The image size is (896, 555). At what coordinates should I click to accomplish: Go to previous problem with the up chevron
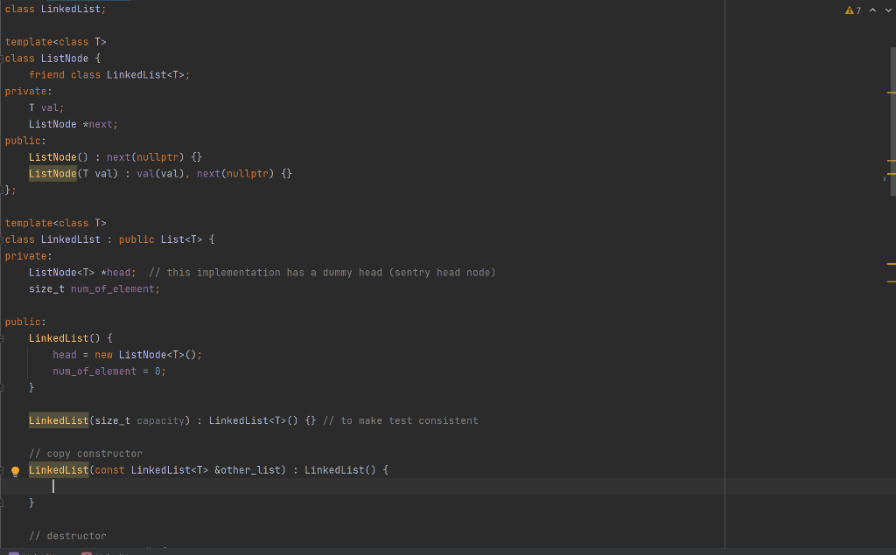(x=872, y=9)
